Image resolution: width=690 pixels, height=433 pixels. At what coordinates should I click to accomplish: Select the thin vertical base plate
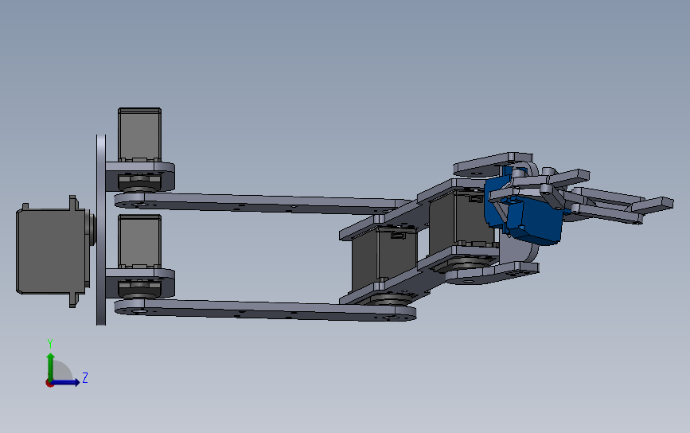(101, 230)
